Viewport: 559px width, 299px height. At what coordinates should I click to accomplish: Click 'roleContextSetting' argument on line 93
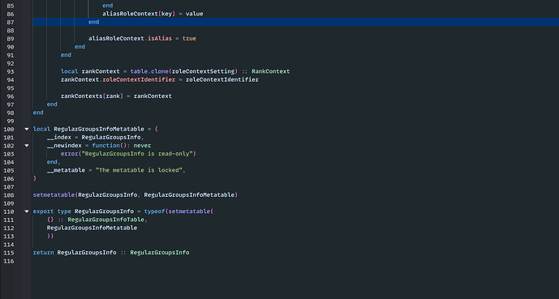click(x=203, y=71)
